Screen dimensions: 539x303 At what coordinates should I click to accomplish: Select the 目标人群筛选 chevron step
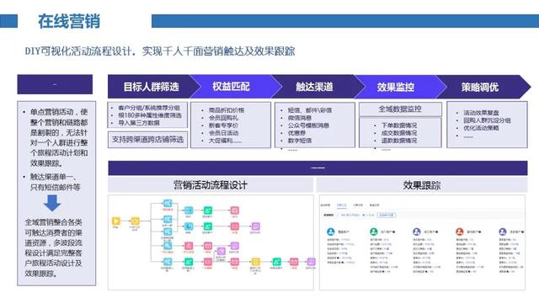[x=152, y=87]
